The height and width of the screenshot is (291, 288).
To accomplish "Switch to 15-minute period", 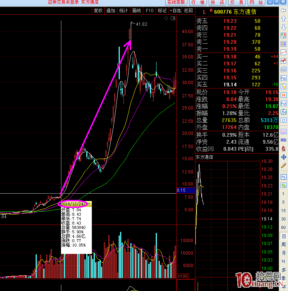I will click(283, 211).
